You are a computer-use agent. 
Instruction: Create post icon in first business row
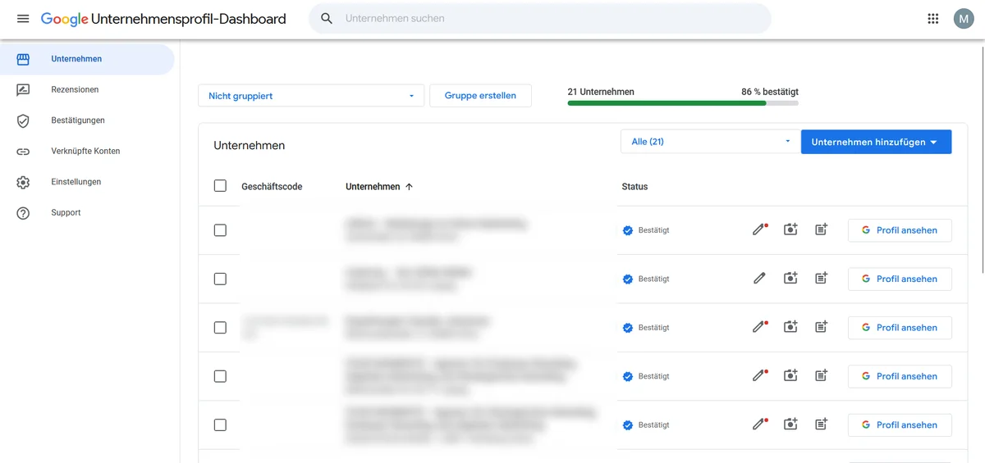[x=821, y=230]
